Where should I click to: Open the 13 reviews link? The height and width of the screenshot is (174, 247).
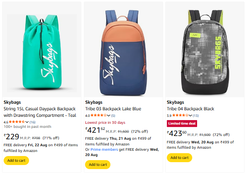[195, 116]
